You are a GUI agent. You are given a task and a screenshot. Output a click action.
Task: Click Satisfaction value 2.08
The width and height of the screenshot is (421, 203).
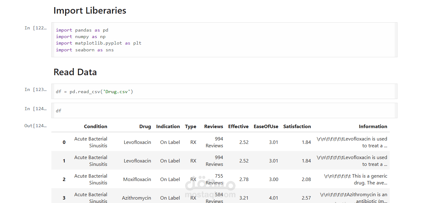(x=306, y=179)
